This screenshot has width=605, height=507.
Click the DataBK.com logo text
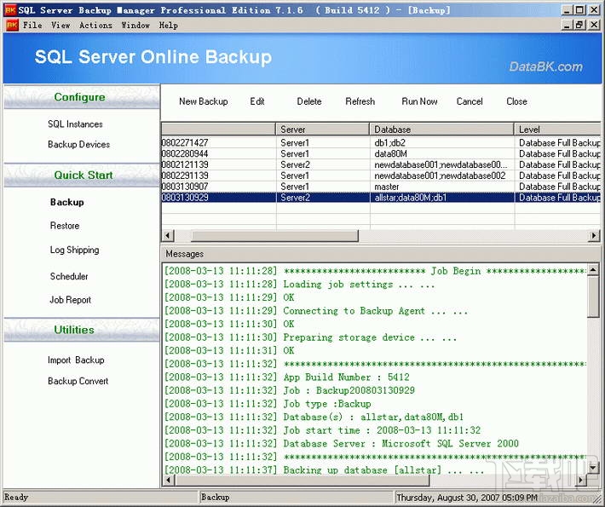545,66
